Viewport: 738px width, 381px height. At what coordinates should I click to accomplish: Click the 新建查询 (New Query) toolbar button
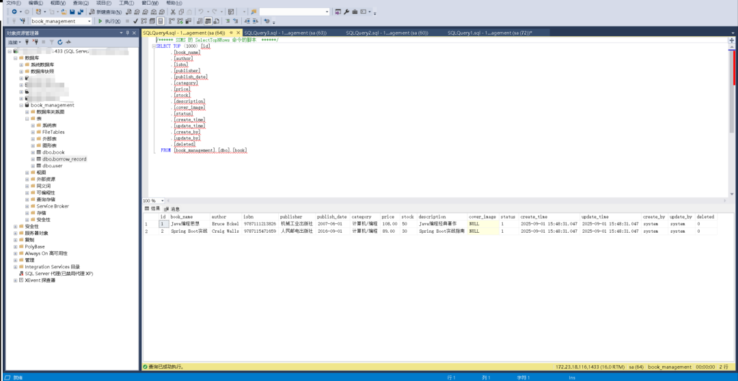[x=105, y=12]
